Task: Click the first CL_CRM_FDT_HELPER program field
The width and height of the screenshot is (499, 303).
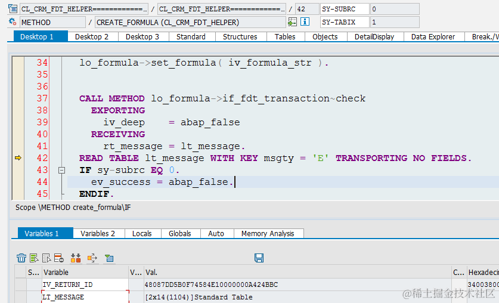Action: tap(84, 9)
